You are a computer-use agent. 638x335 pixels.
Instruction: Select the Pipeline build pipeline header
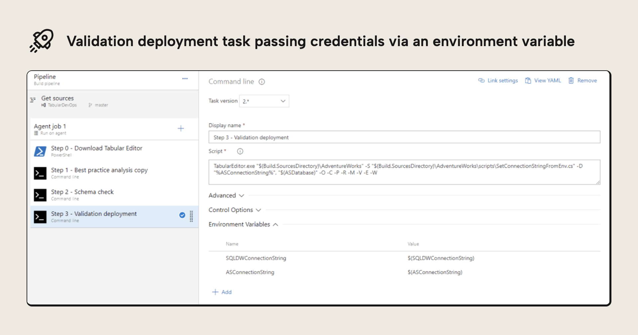coord(113,80)
